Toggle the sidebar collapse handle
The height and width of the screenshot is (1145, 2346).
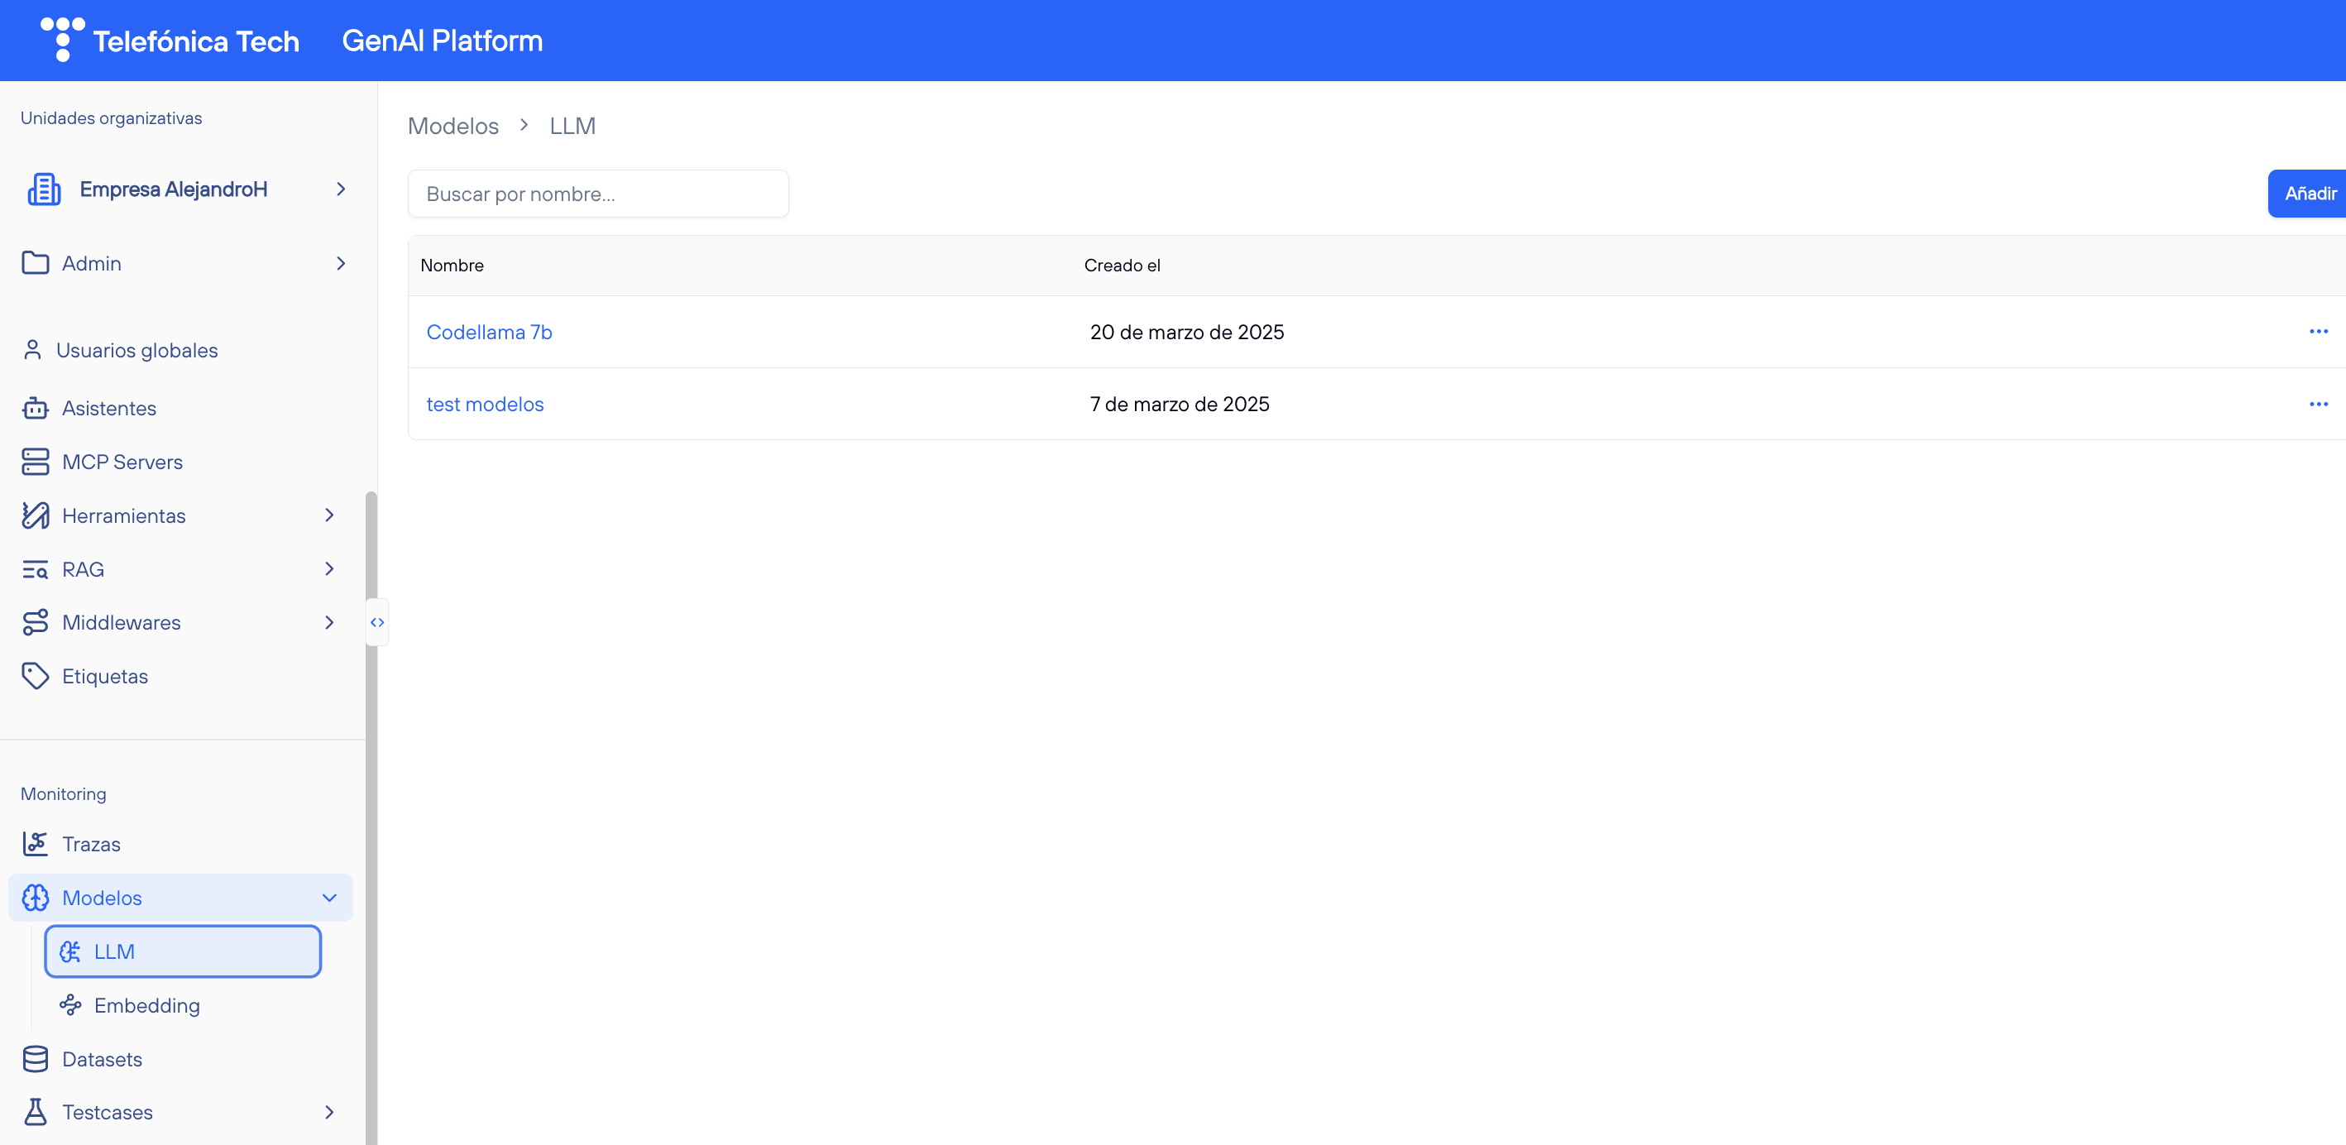click(377, 622)
